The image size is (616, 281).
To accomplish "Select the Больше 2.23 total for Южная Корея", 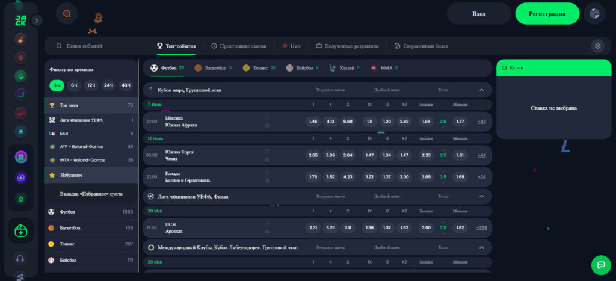I will [426, 155].
